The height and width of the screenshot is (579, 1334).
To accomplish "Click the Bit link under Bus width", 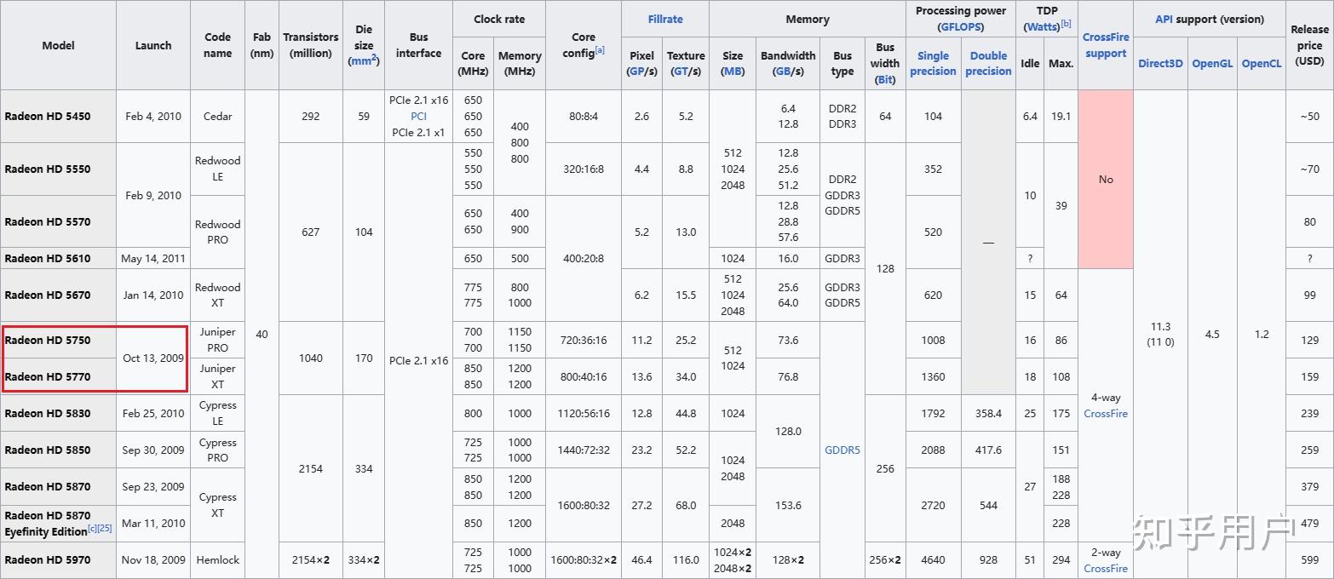I will click(885, 79).
